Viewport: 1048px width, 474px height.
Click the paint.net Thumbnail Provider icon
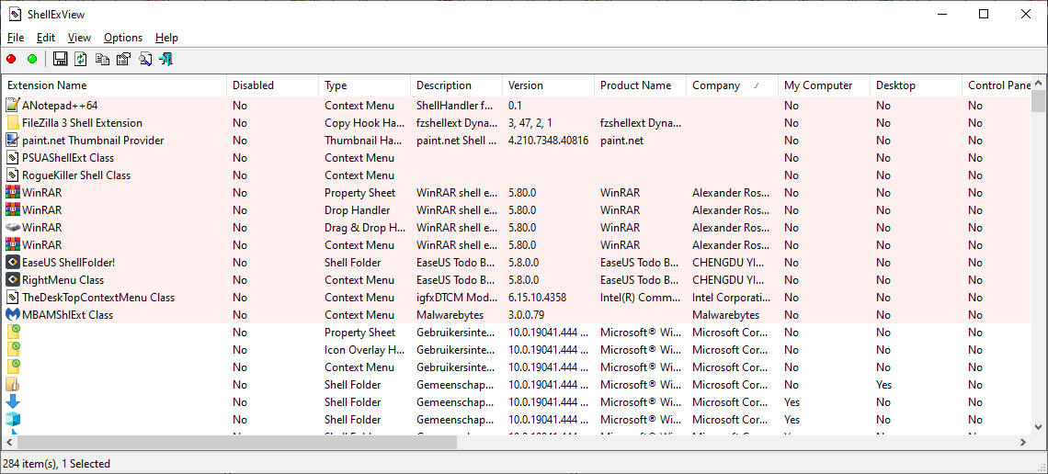(13, 141)
